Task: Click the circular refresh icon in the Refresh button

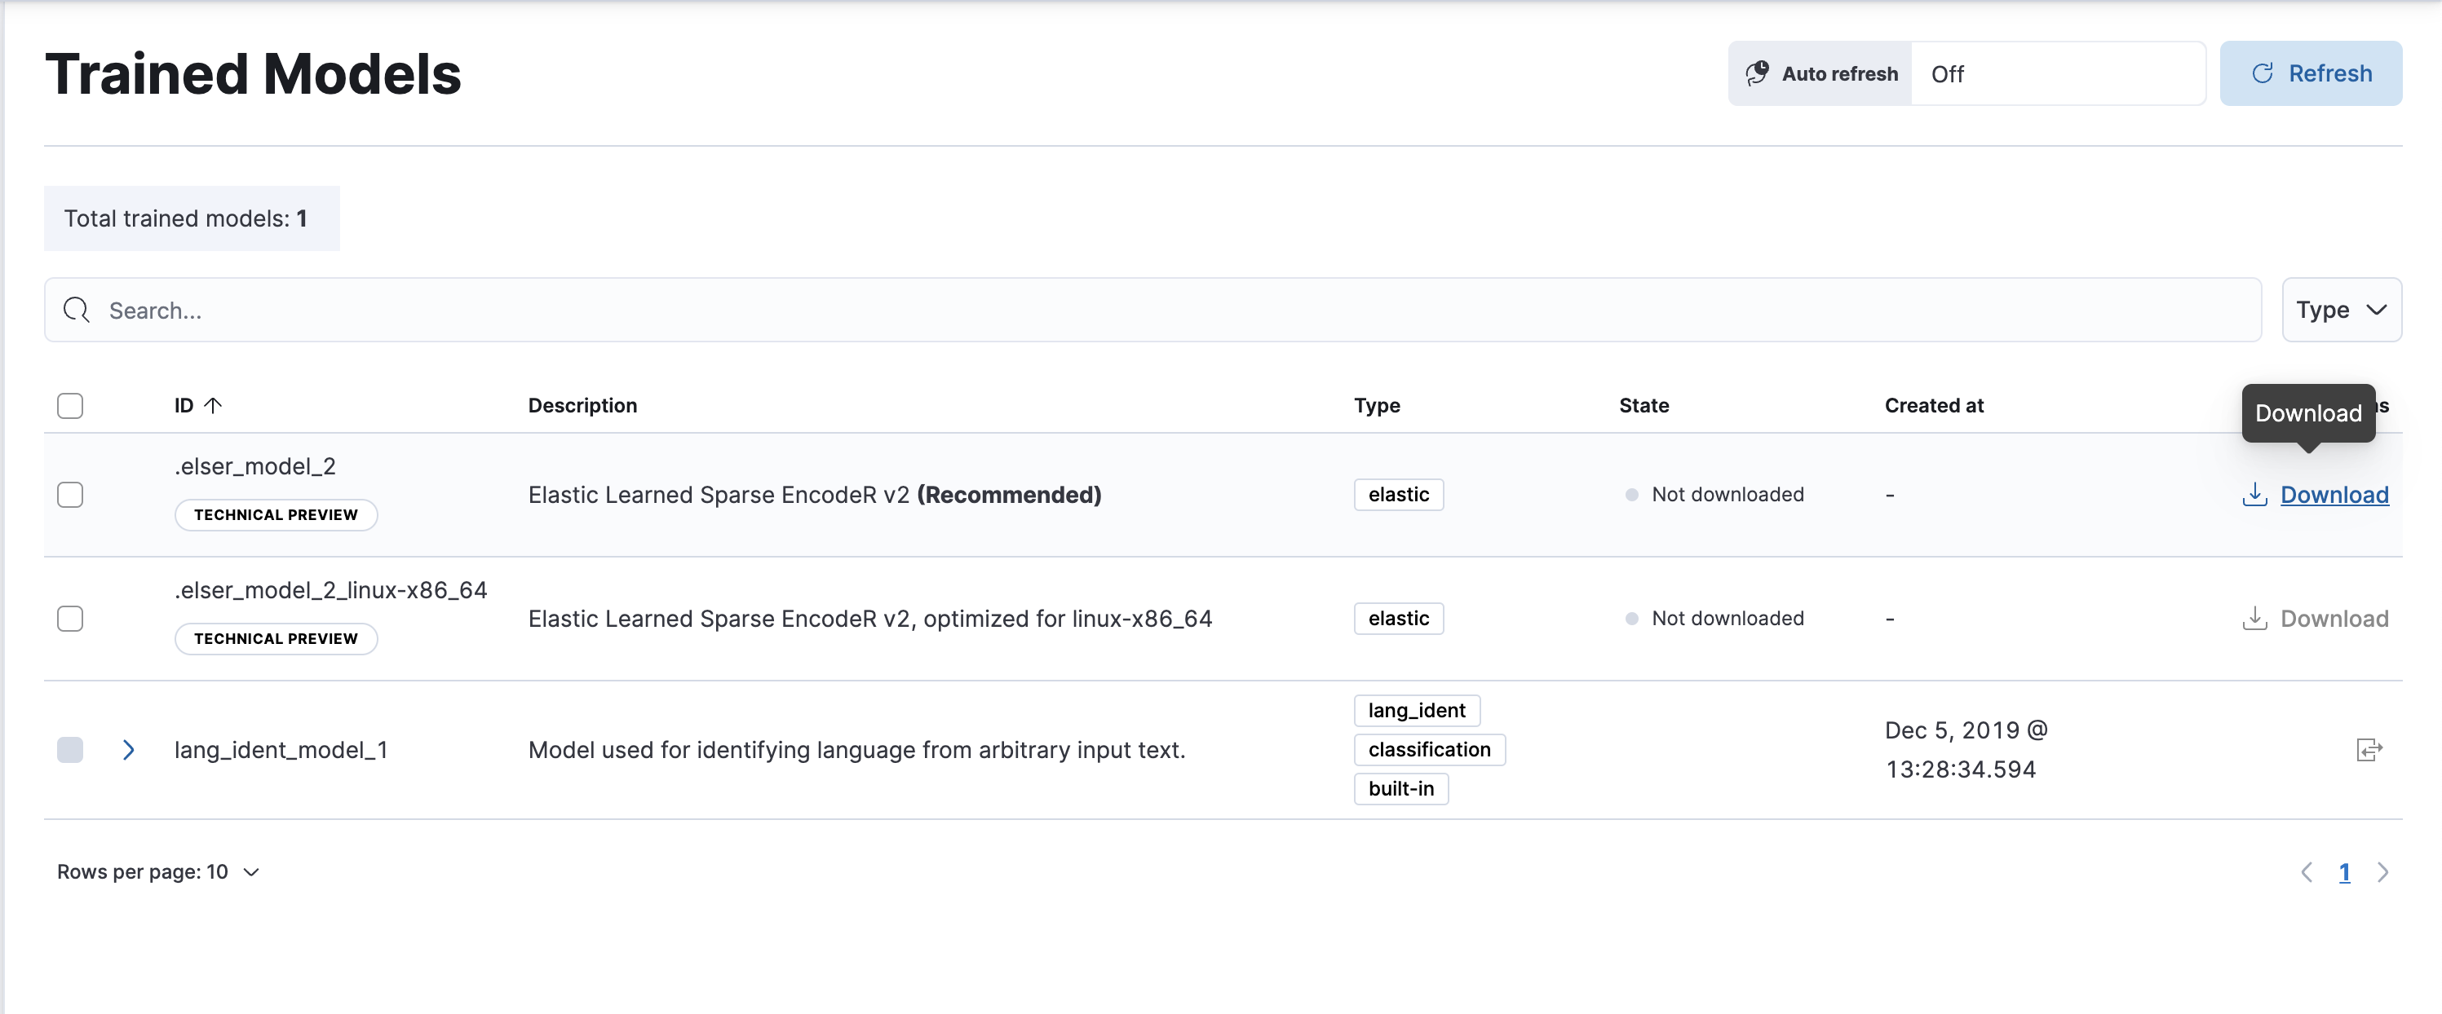Action: click(x=2263, y=73)
